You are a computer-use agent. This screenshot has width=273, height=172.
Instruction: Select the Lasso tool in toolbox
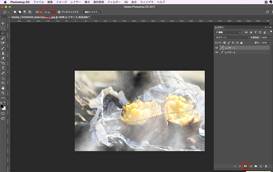coord(3,33)
